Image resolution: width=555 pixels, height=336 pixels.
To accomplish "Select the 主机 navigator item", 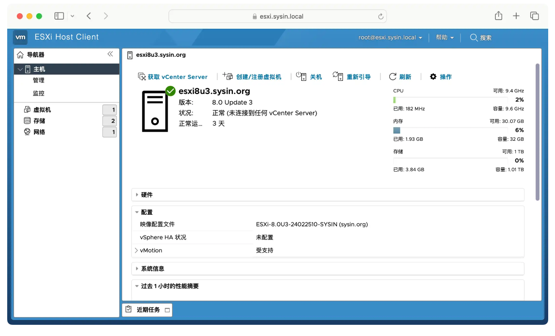I will click(66, 69).
